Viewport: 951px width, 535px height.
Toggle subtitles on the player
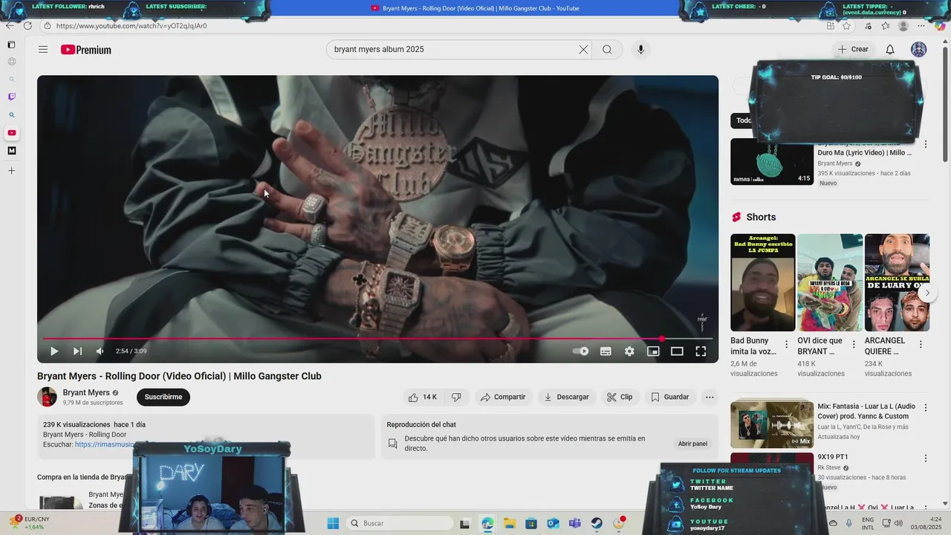point(606,351)
